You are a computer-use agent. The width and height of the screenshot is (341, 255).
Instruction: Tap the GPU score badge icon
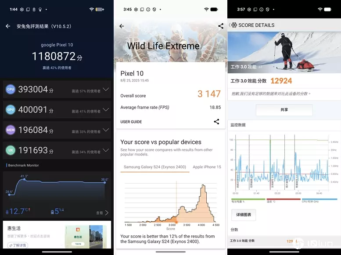(11, 110)
